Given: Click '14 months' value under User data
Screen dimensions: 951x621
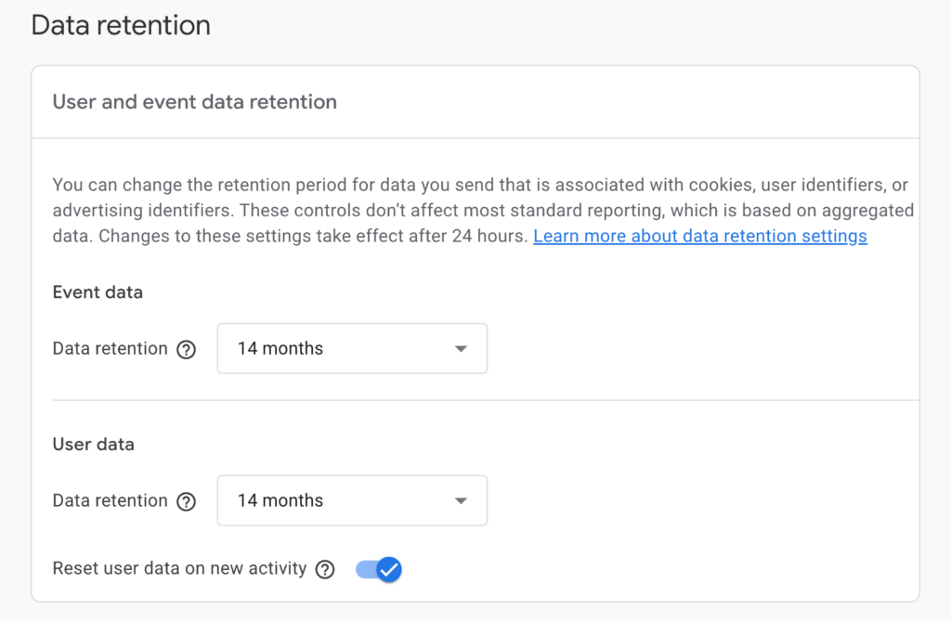Looking at the screenshot, I should [x=280, y=501].
